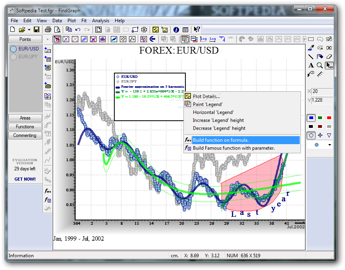Select the EUR/JPY data series radio
The height and width of the screenshot is (270, 345).
[13, 57]
